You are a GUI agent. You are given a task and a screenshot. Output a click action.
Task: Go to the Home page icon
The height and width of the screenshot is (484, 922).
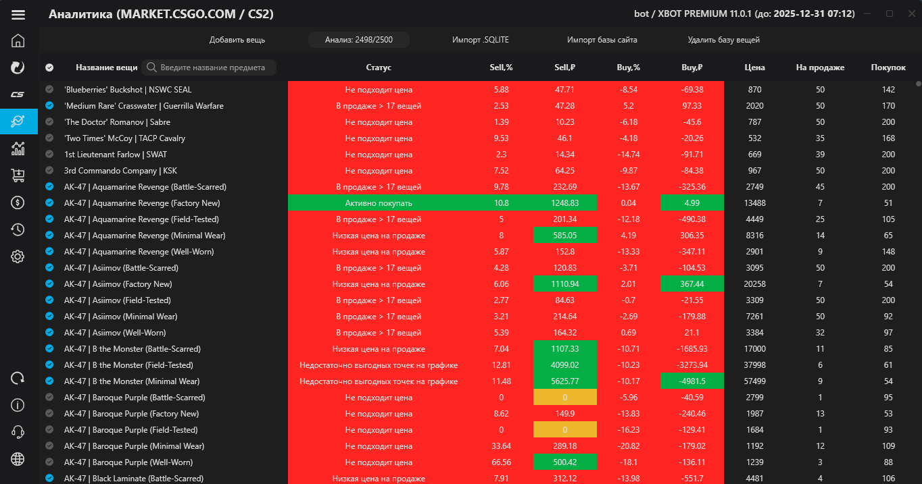click(18, 41)
